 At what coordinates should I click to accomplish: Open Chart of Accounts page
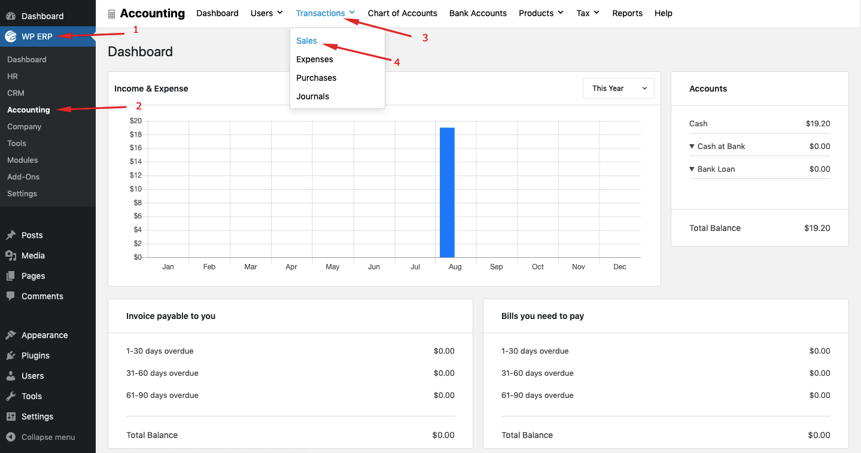tap(402, 13)
